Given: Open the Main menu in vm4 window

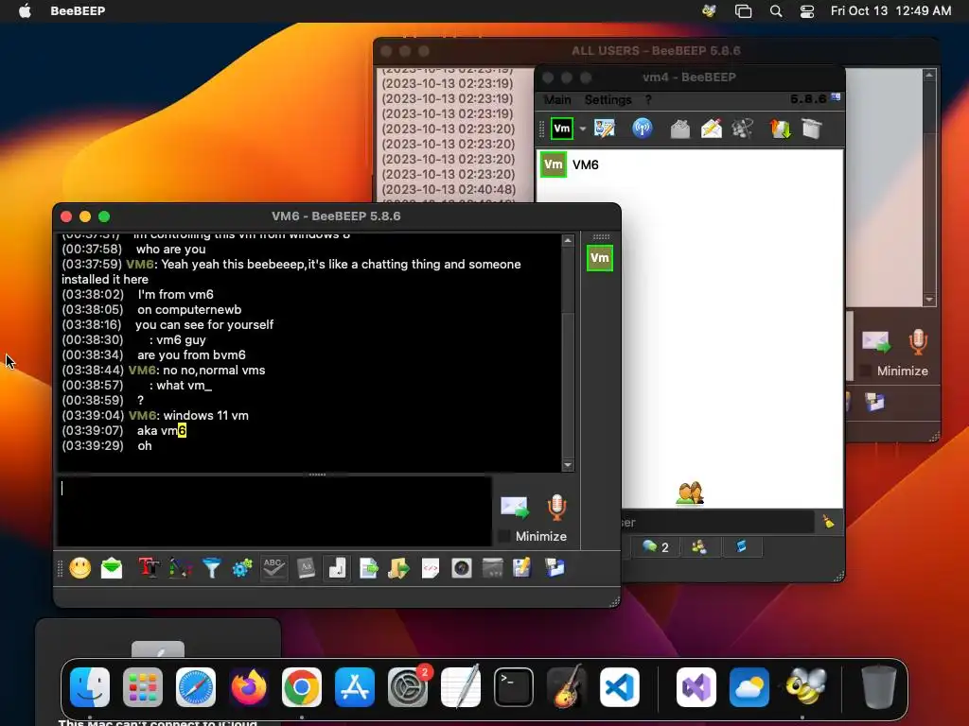Looking at the screenshot, I should pos(556,99).
